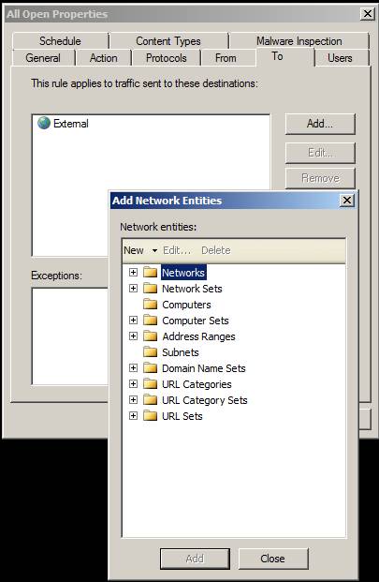Click the URL Sets folder icon

(x=150, y=416)
